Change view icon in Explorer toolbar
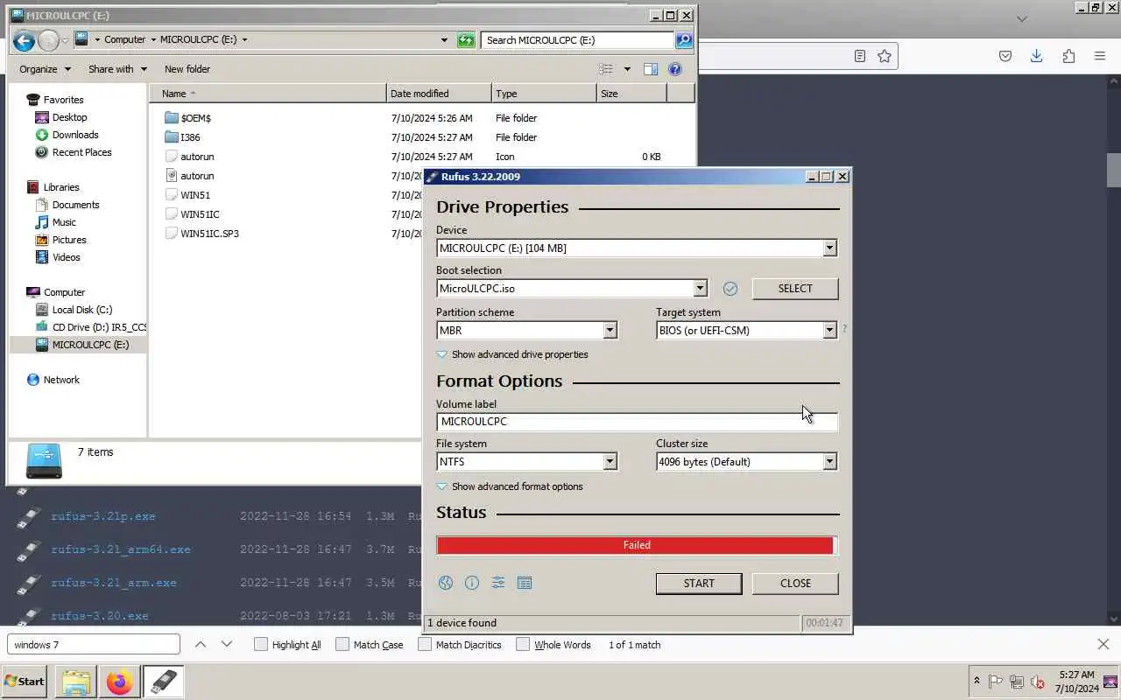 [606, 69]
